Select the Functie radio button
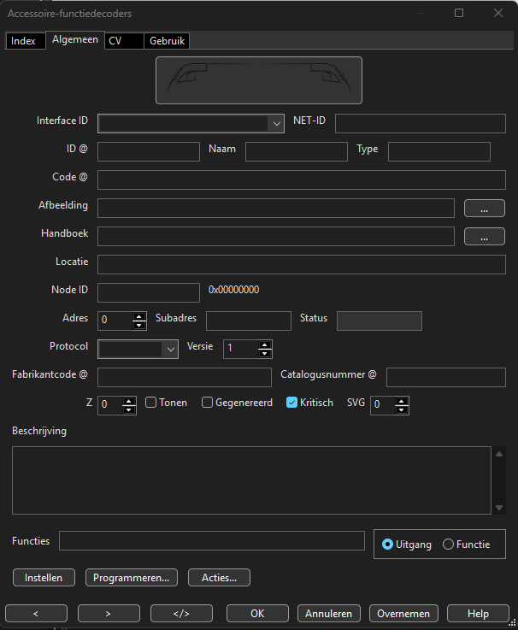 pyautogui.click(x=448, y=545)
